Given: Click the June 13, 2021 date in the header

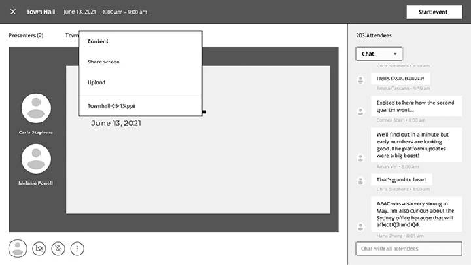Looking at the screenshot, I should (80, 12).
